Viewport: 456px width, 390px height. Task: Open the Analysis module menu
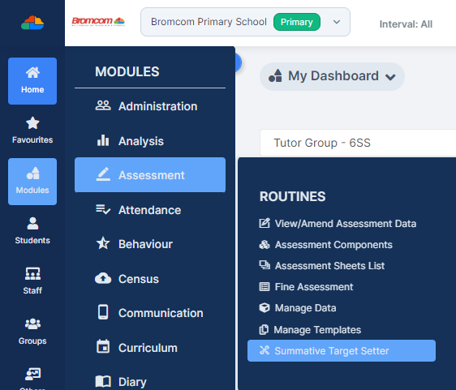[150, 141]
